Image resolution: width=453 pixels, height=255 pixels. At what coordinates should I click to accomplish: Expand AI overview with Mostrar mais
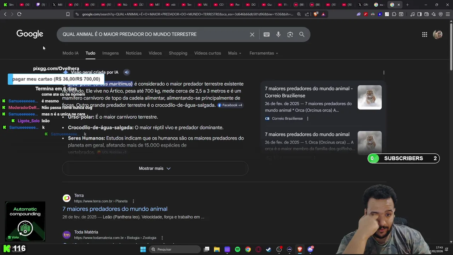click(x=155, y=168)
